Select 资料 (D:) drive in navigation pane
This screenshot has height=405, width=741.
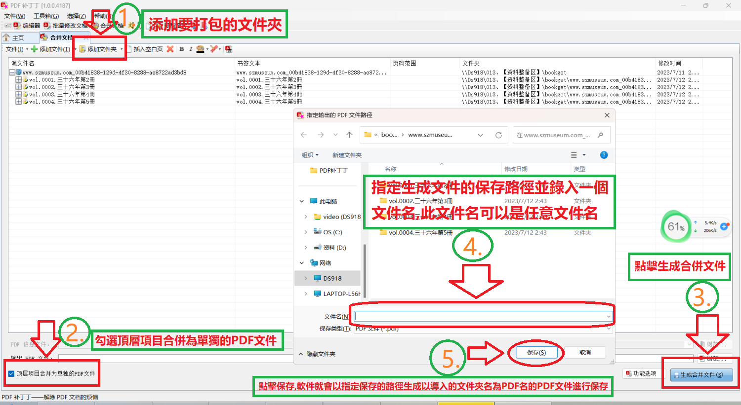(330, 248)
